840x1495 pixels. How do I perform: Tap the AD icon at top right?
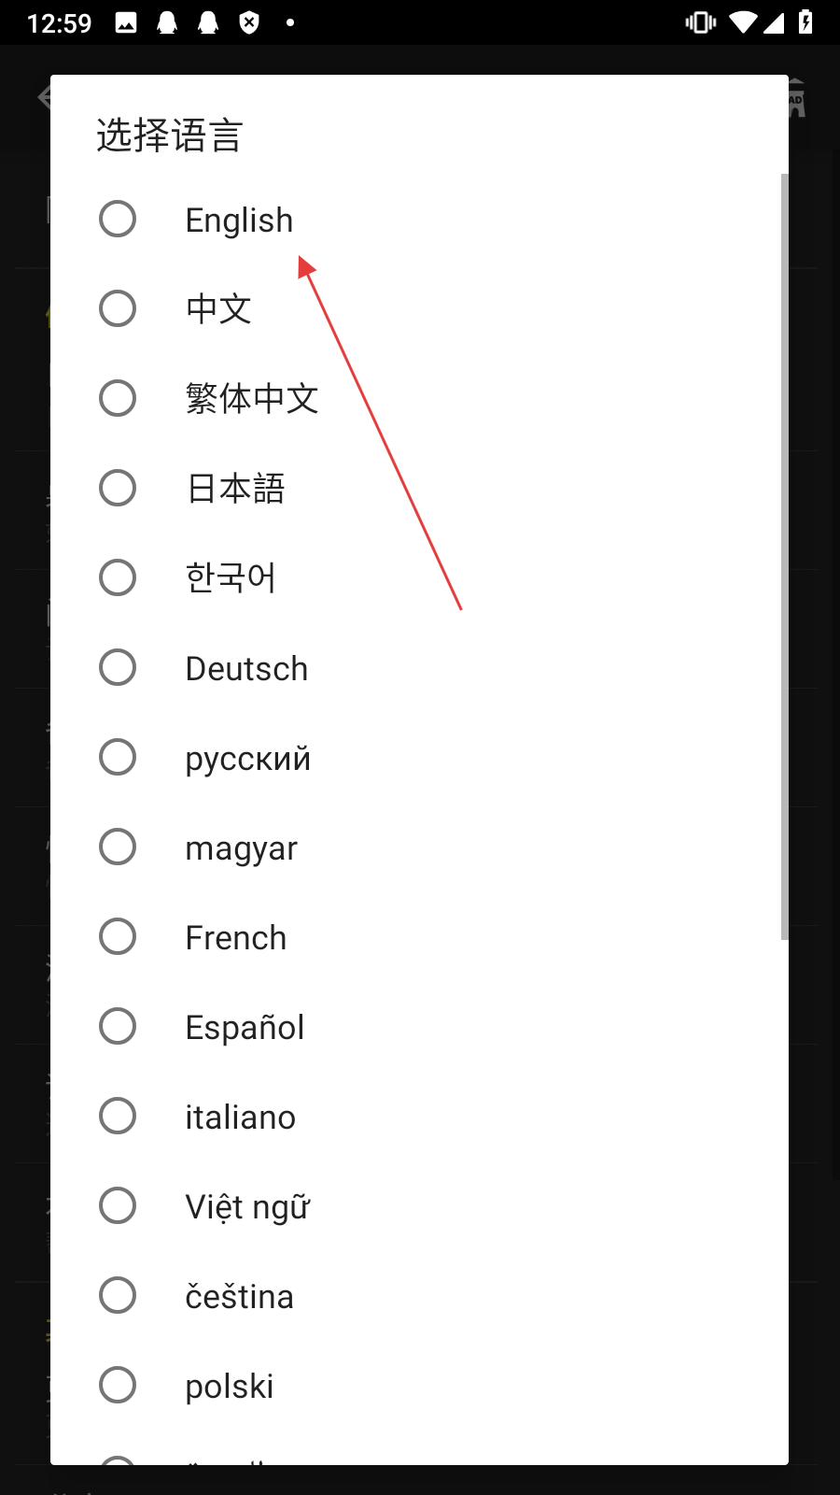coord(796,101)
